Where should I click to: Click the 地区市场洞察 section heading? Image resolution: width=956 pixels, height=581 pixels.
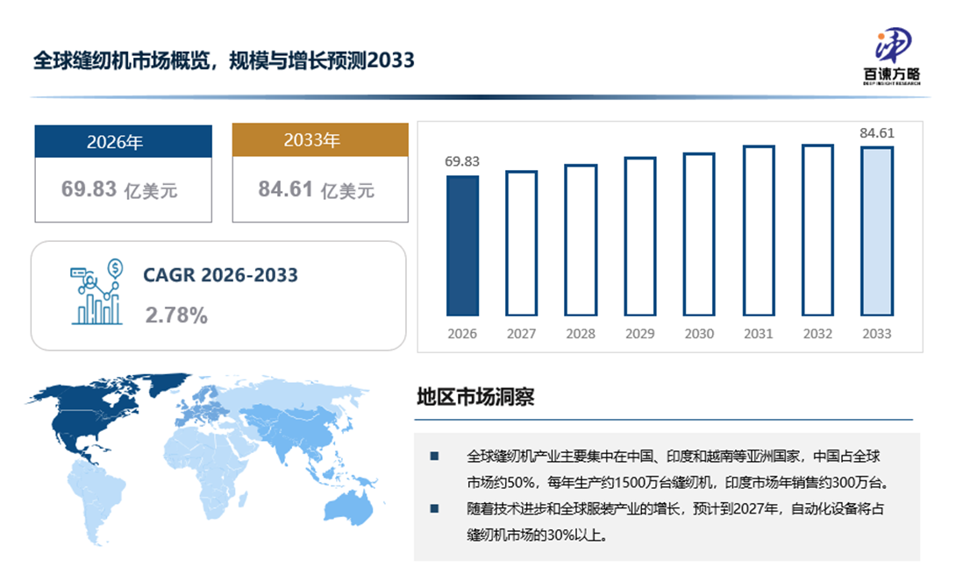[475, 397]
